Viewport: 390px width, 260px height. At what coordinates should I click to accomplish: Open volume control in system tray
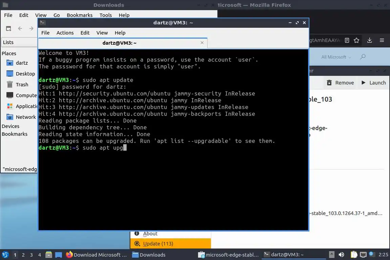[x=342, y=255]
